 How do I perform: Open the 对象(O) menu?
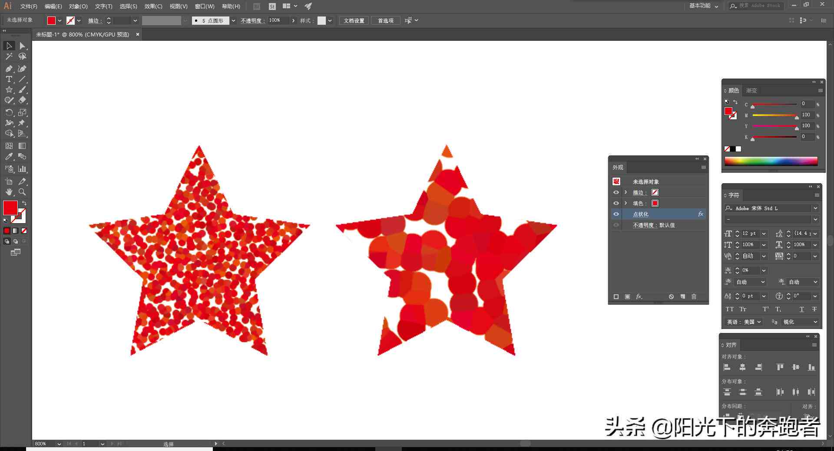point(78,6)
